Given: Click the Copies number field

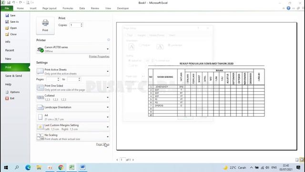Looking at the screenshot, I should click(75, 25).
